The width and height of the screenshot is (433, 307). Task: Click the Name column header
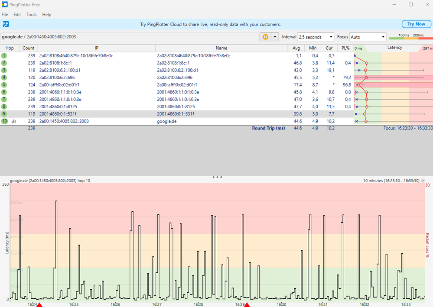click(221, 48)
